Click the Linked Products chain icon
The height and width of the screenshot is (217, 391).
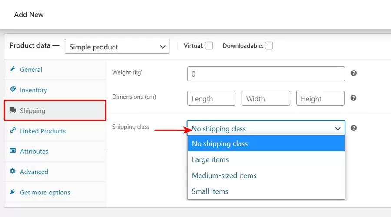pos(13,131)
